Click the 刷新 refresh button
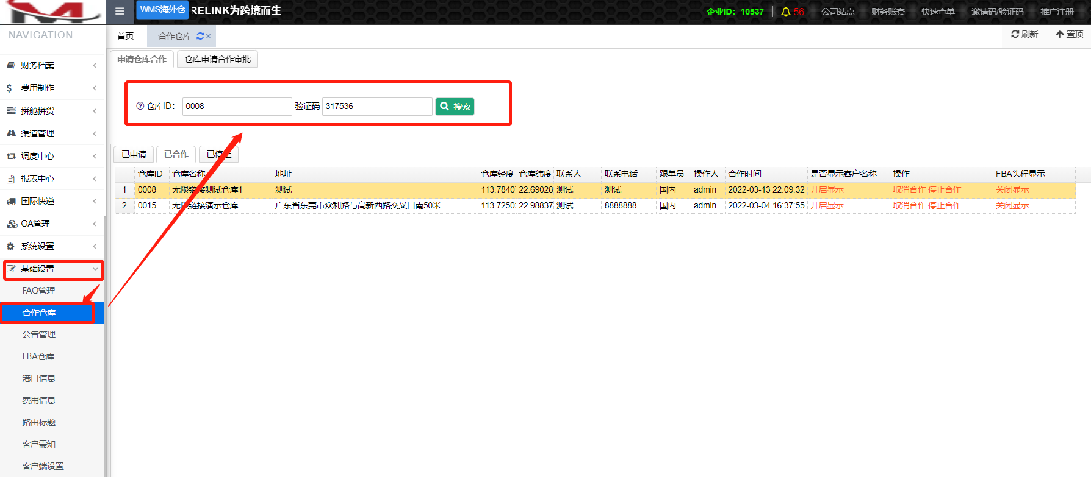The width and height of the screenshot is (1091, 477). (x=1024, y=34)
